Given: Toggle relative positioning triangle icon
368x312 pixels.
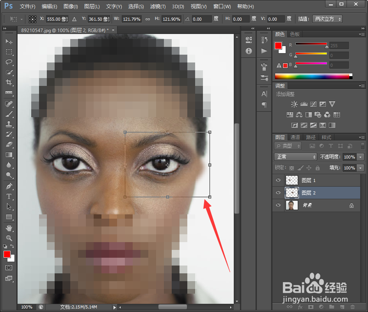Looking at the screenshot, I should pyautogui.click(x=75, y=19).
